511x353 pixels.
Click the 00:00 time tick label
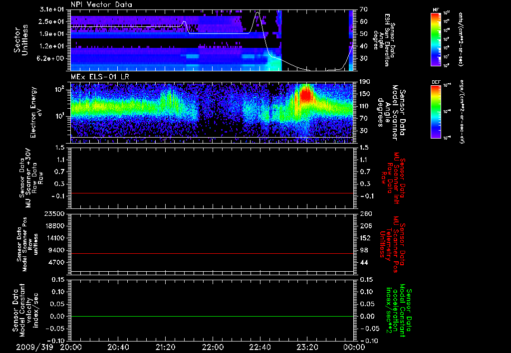coord(354,348)
